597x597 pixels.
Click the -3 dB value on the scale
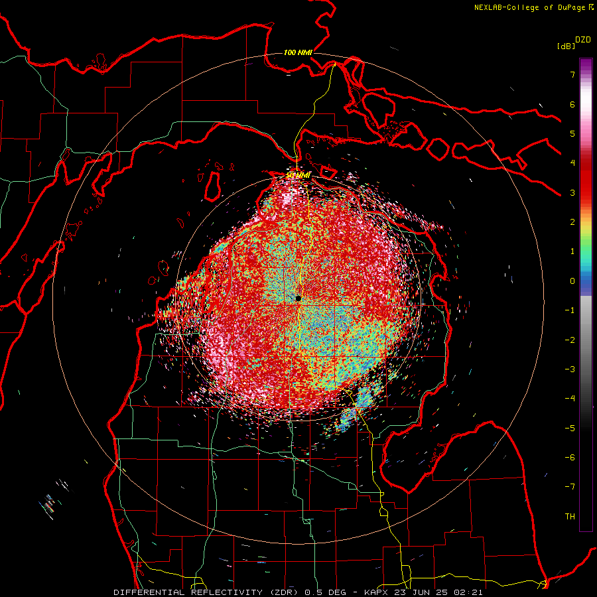pyautogui.click(x=570, y=369)
